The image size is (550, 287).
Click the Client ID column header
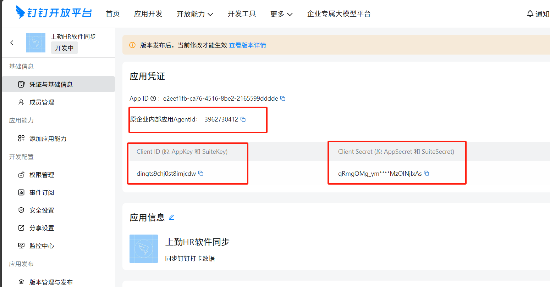[x=182, y=152]
